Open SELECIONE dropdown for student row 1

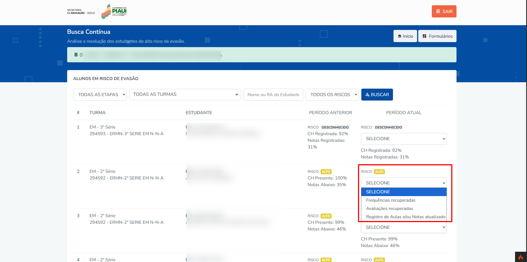(404, 139)
